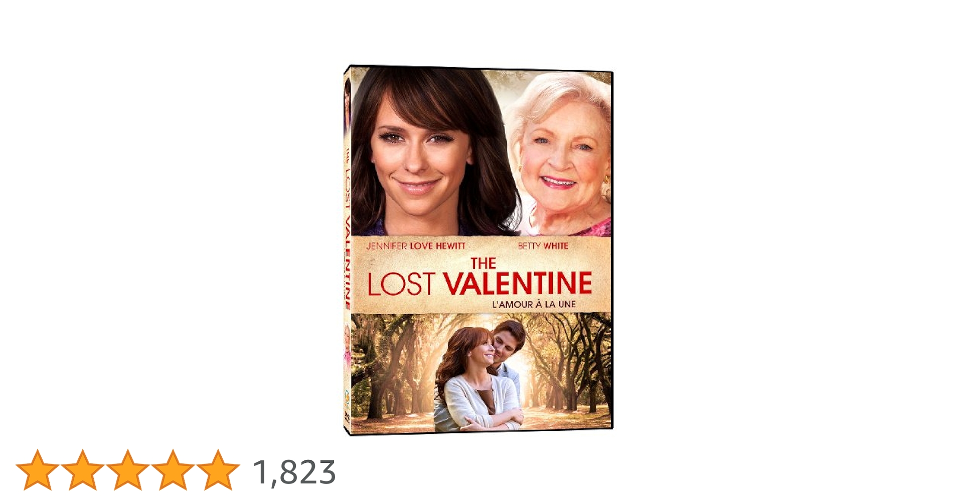The image size is (958, 501).
Task: Click the Jennifer Love Hewitt name text
Action: 416,245
